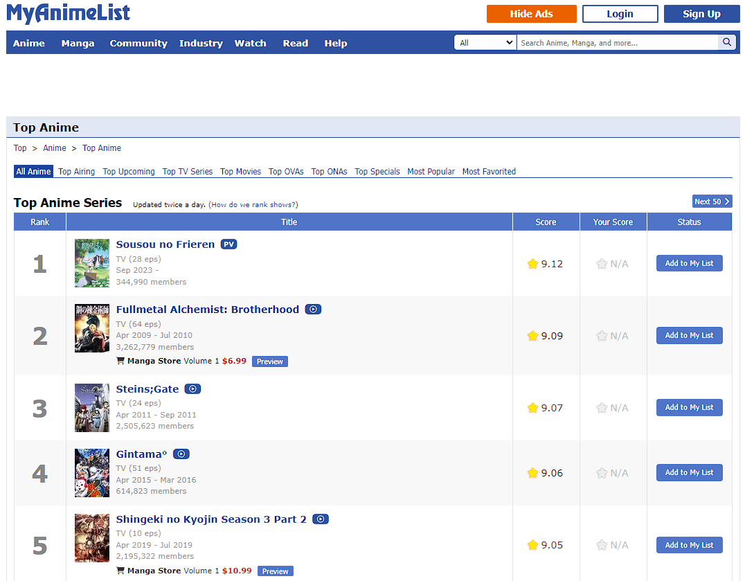The height and width of the screenshot is (581, 745).
Task: Click the star icon beside Sousou no Frieren's score
Action: (532, 263)
